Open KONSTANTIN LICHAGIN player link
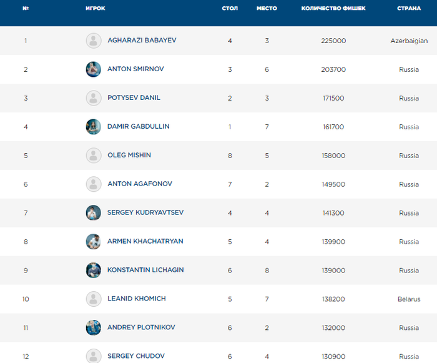437x363 pixels. tap(145, 270)
